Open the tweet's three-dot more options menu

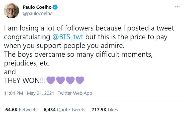click(x=177, y=7)
